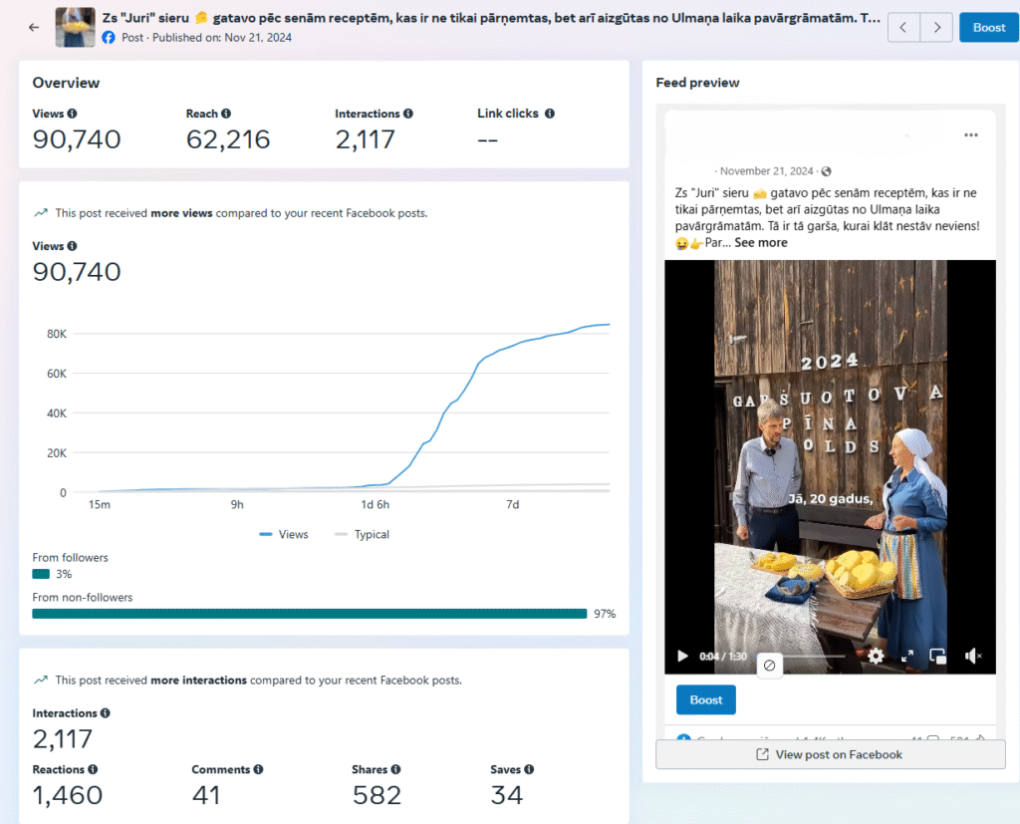
Task: Open the video player settings gear
Action: pyautogui.click(x=875, y=656)
